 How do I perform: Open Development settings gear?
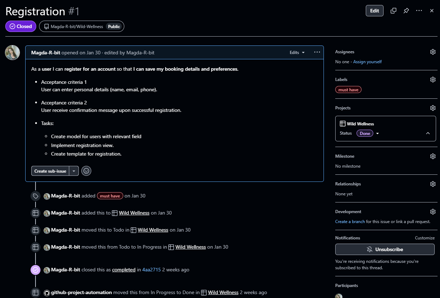pyautogui.click(x=433, y=212)
